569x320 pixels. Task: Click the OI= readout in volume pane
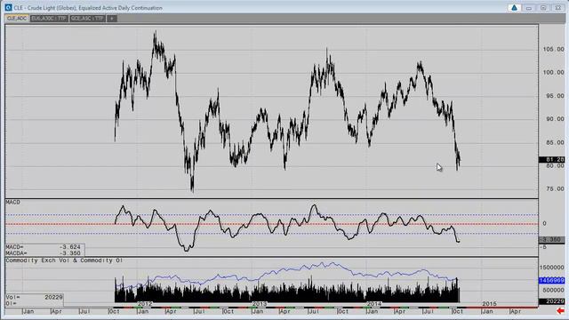click(12, 303)
